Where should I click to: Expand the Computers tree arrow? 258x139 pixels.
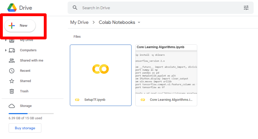pos(6,50)
